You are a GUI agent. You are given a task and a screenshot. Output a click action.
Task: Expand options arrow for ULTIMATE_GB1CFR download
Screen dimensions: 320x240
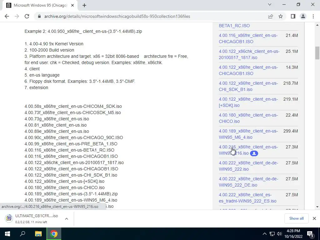[66, 218]
